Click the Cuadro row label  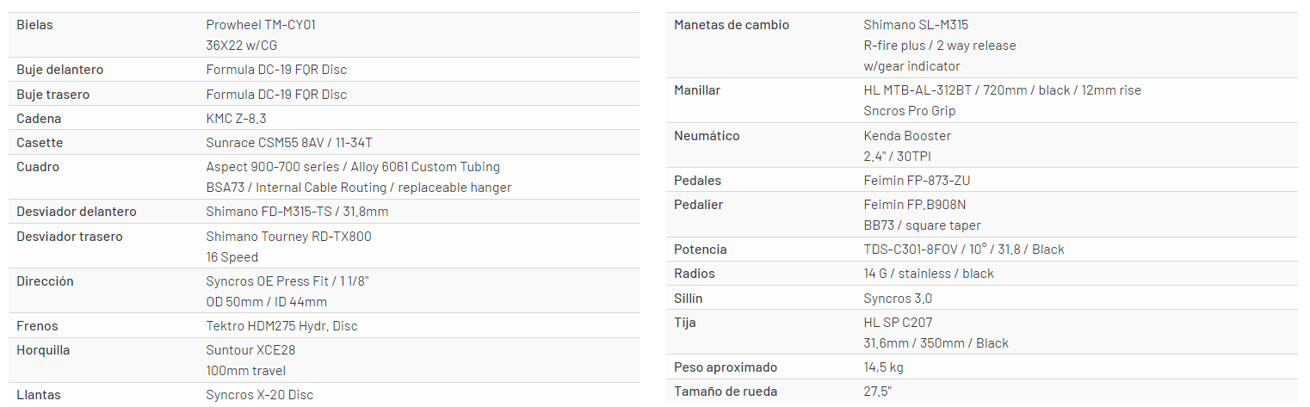click(x=38, y=167)
